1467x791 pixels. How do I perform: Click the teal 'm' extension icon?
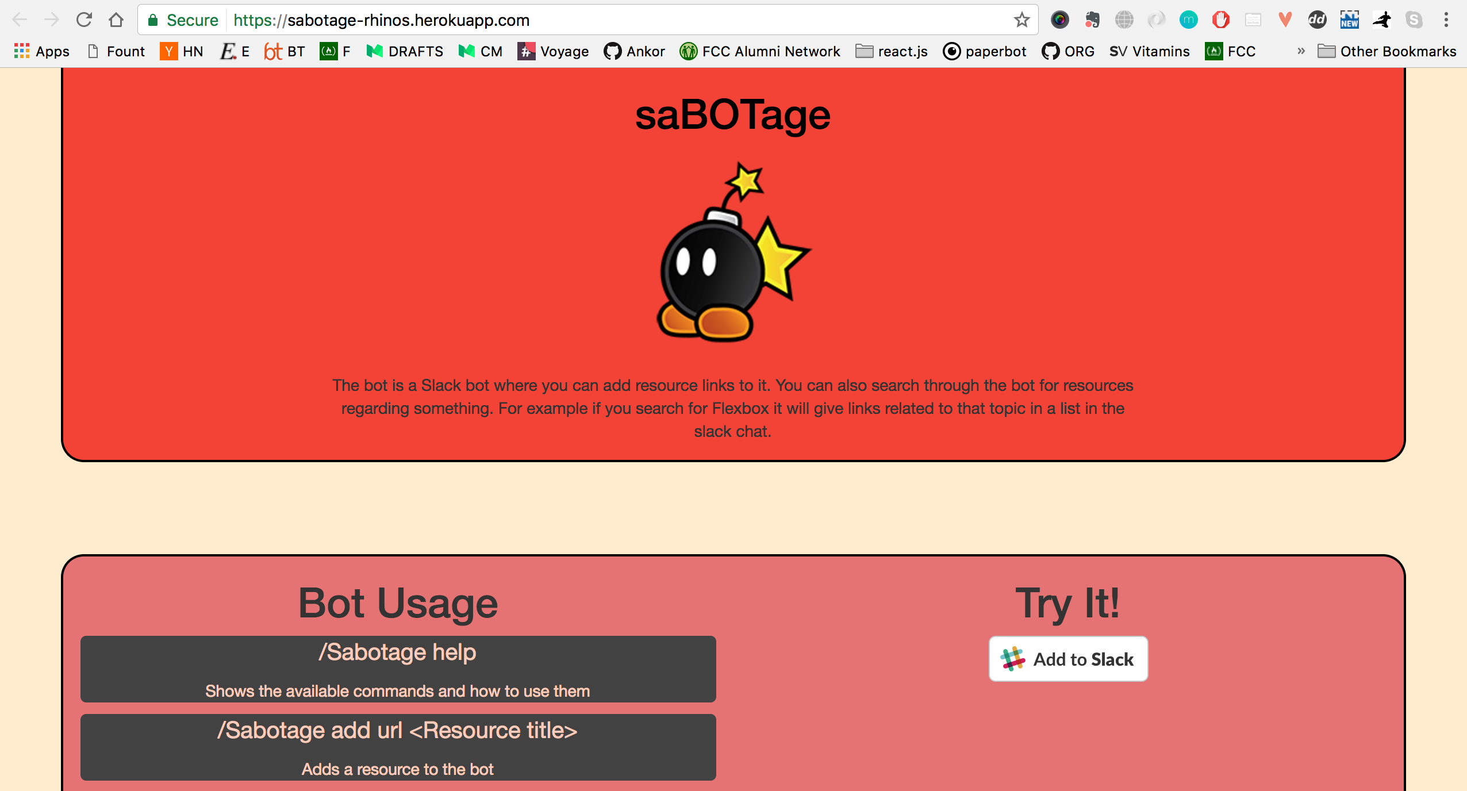click(x=1189, y=20)
